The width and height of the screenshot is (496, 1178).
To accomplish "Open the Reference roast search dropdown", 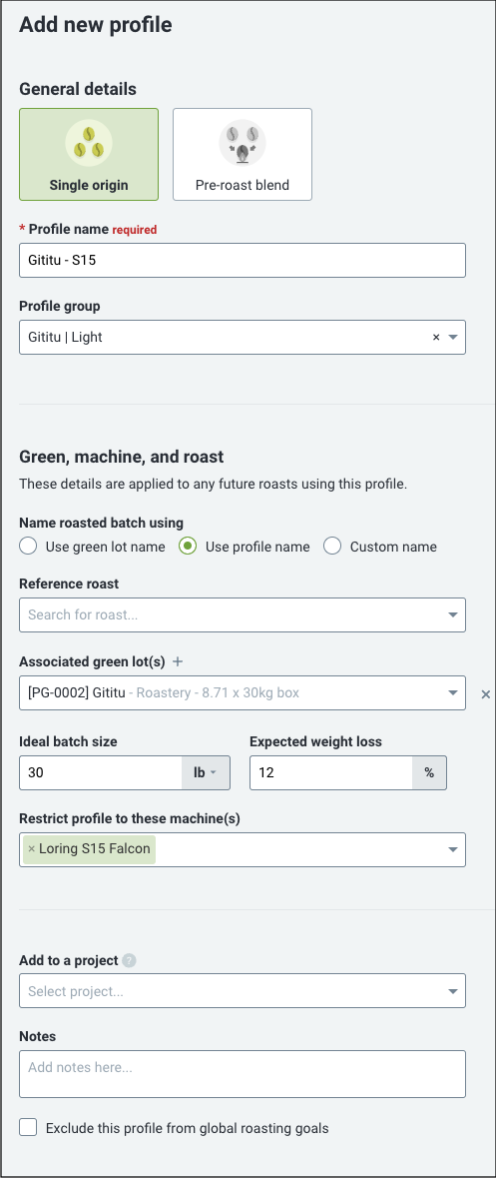I will coord(243,614).
